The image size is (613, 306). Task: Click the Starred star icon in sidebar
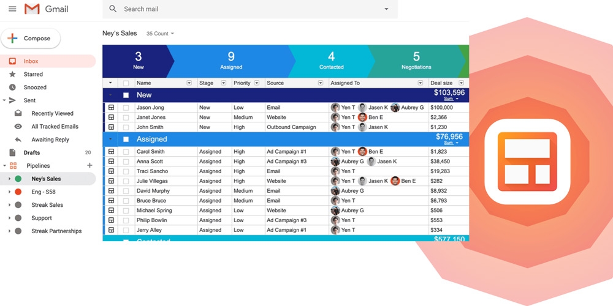(12, 74)
